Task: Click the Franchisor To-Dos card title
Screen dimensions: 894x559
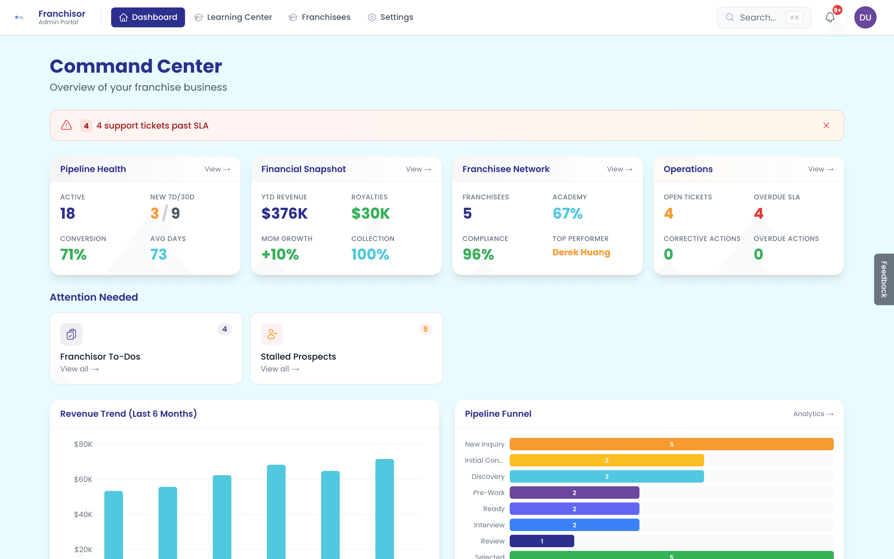Action: pos(100,357)
